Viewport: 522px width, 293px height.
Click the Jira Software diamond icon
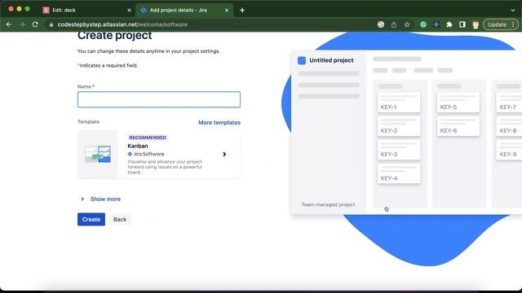(130, 154)
